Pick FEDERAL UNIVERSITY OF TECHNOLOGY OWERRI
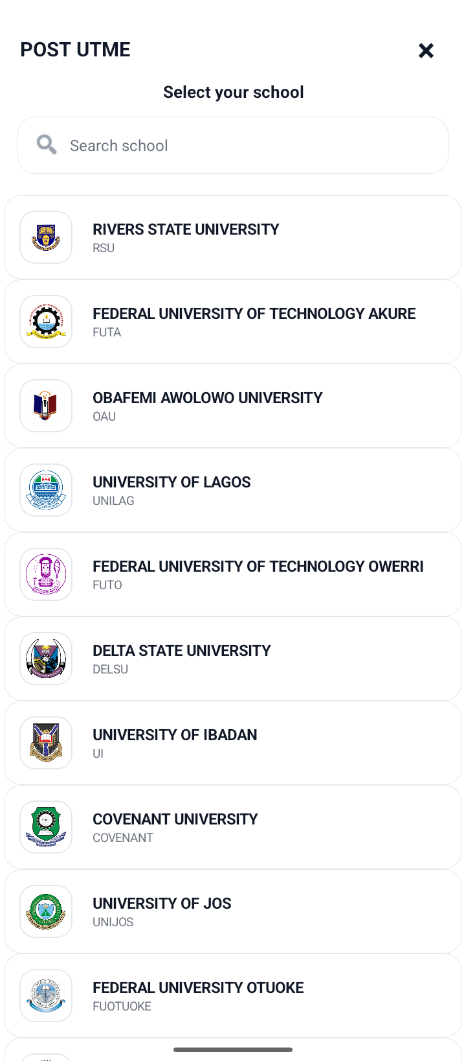The width and height of the screenshot is (466, 1063). coord(233,574)
